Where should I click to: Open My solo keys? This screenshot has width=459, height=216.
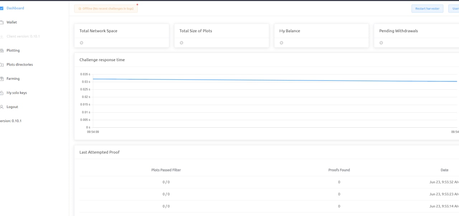17,93
